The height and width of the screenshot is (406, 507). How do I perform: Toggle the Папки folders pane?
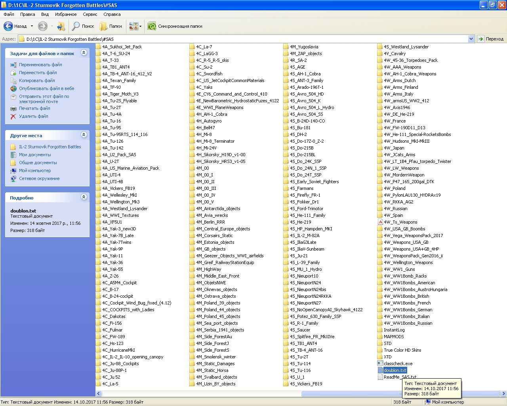[111, 26]
